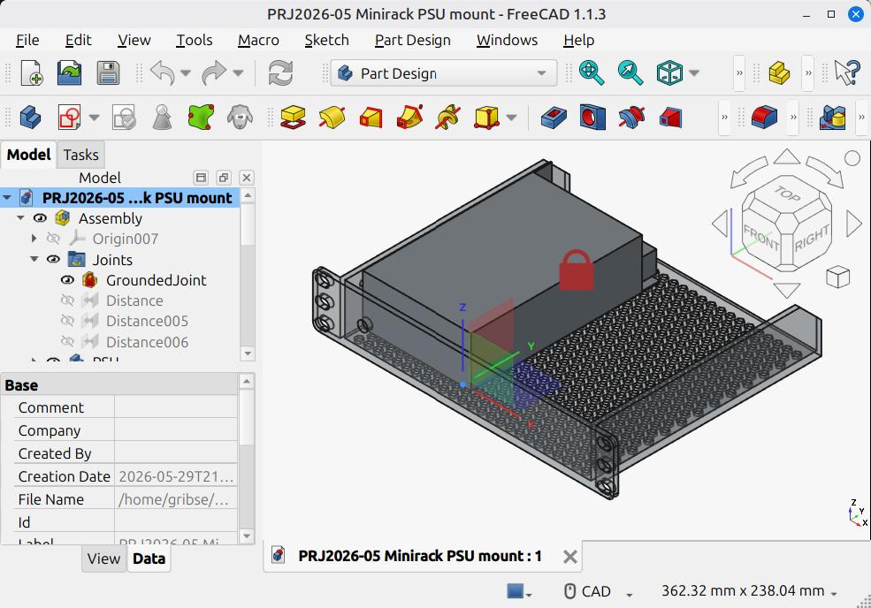
Task: Switch to the Tasks tab
Action: [x=80, y=155]
